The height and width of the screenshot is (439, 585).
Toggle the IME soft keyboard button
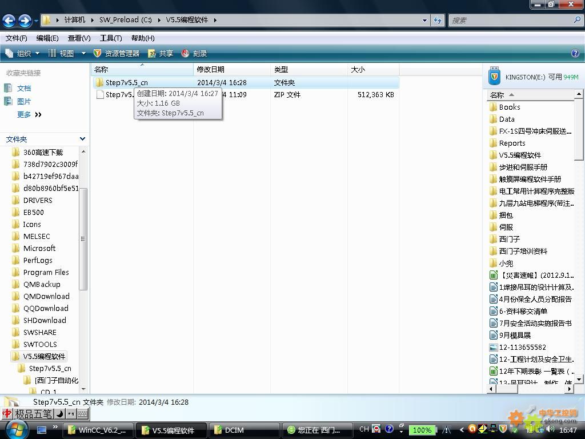point(82,414)
